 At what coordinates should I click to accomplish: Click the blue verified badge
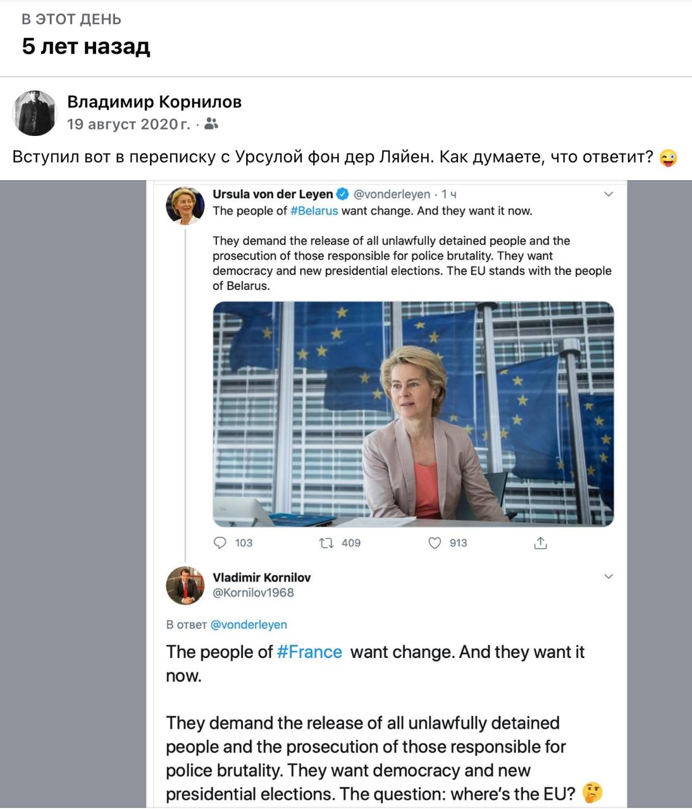click(342, 194)
